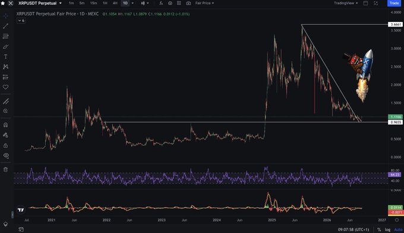Click the TradingView logo badge
Viewport: 404px width, 233px height.
point(21,210)
